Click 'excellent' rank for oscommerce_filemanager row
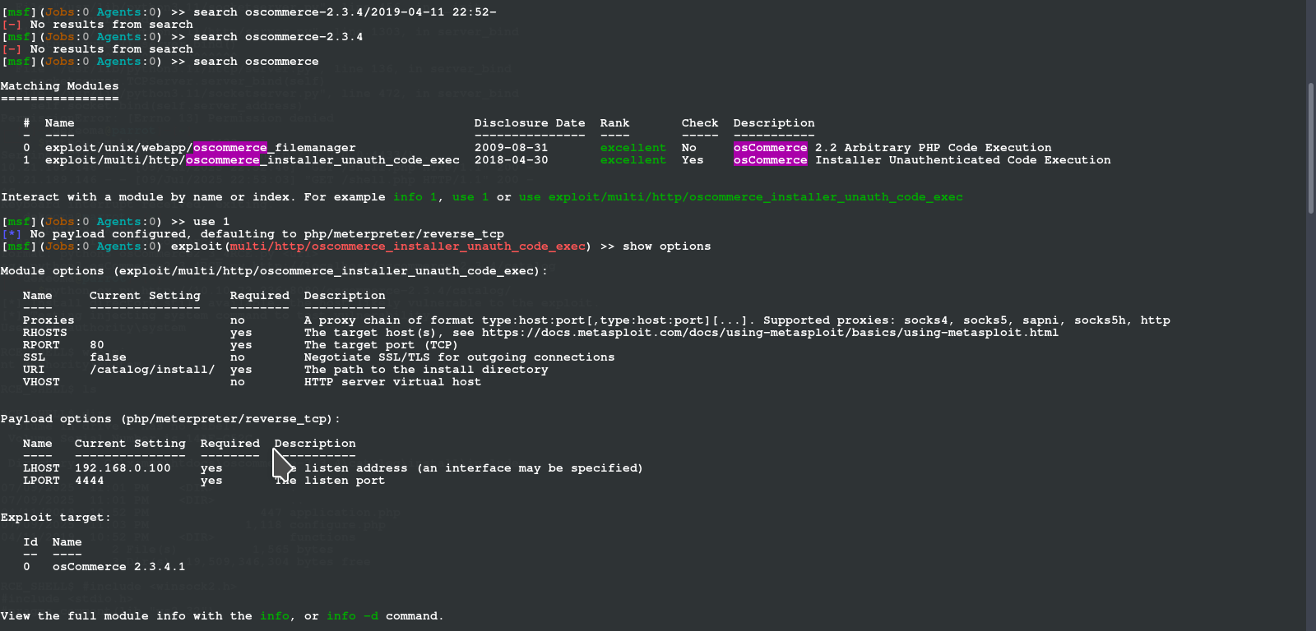The width and height of the screenshot is (1316, 631). click(633, 148)
